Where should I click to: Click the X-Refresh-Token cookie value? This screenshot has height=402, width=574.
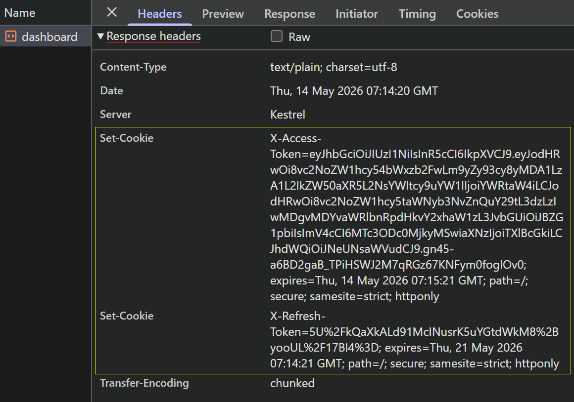[x=414, y=340]
